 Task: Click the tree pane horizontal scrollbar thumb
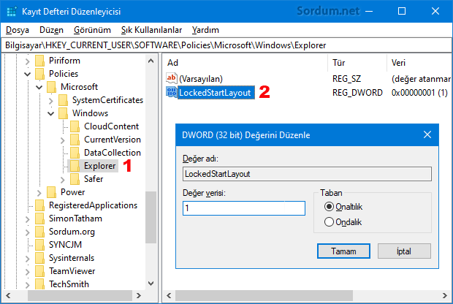click(x=80, y=296)
